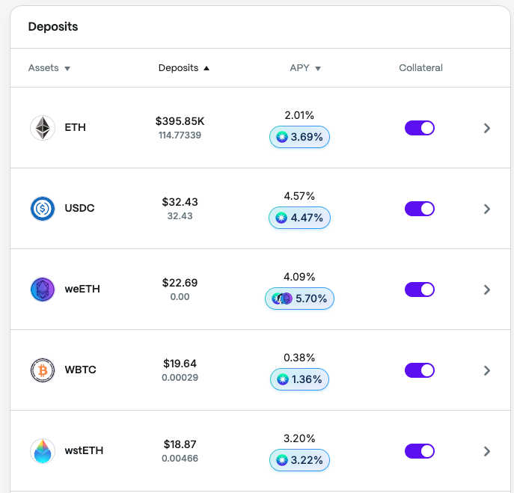Click the 5.70% rewards badge for weETH
Viewport: 514px width, 493px height.
point(299,298)
